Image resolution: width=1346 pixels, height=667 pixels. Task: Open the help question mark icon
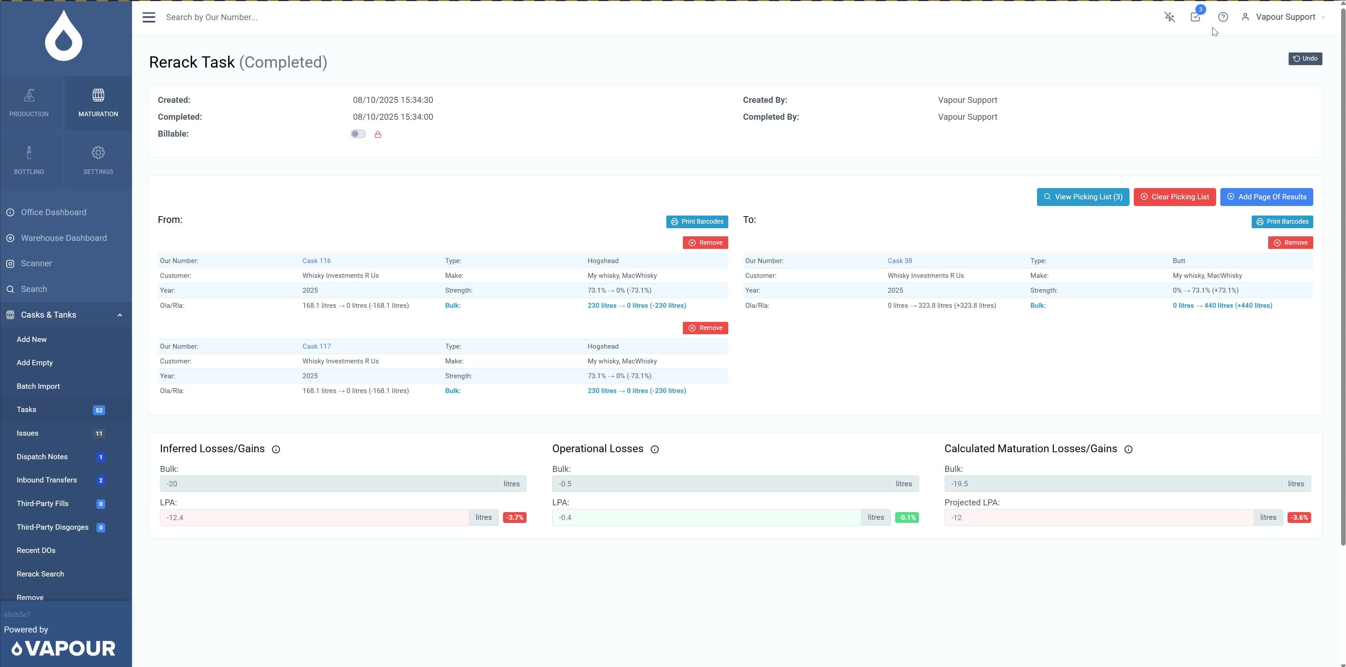tap(1223, 17)
